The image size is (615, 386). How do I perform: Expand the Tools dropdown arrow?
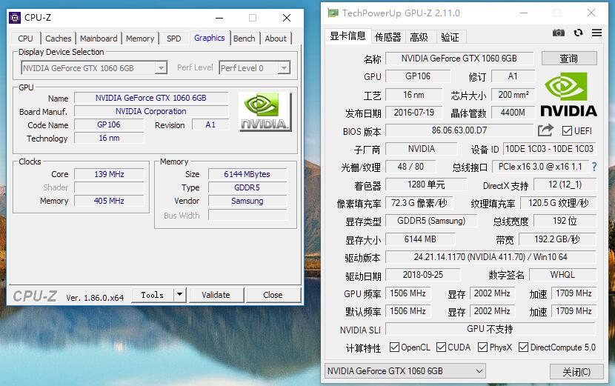tap(179, 294)
